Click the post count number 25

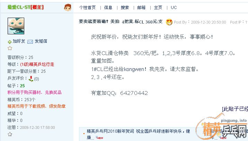pos(22,86)
